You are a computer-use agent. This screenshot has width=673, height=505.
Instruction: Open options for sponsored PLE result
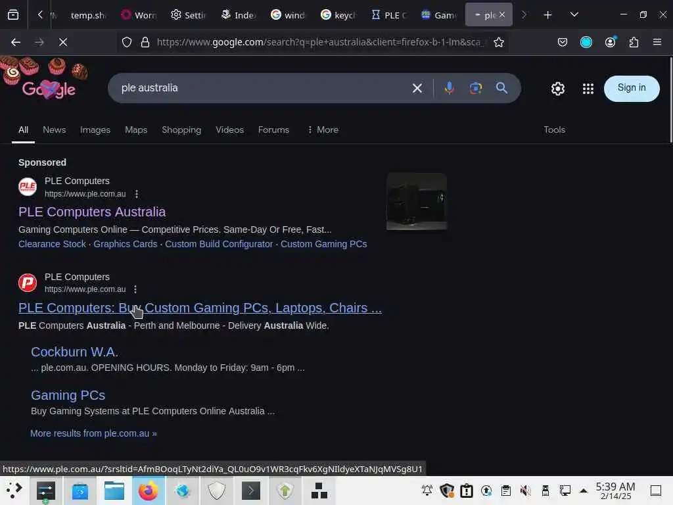point(137,194)
